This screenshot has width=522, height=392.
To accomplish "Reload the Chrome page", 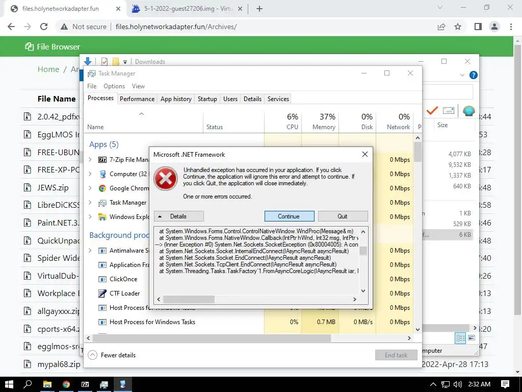I will [44, 27].
